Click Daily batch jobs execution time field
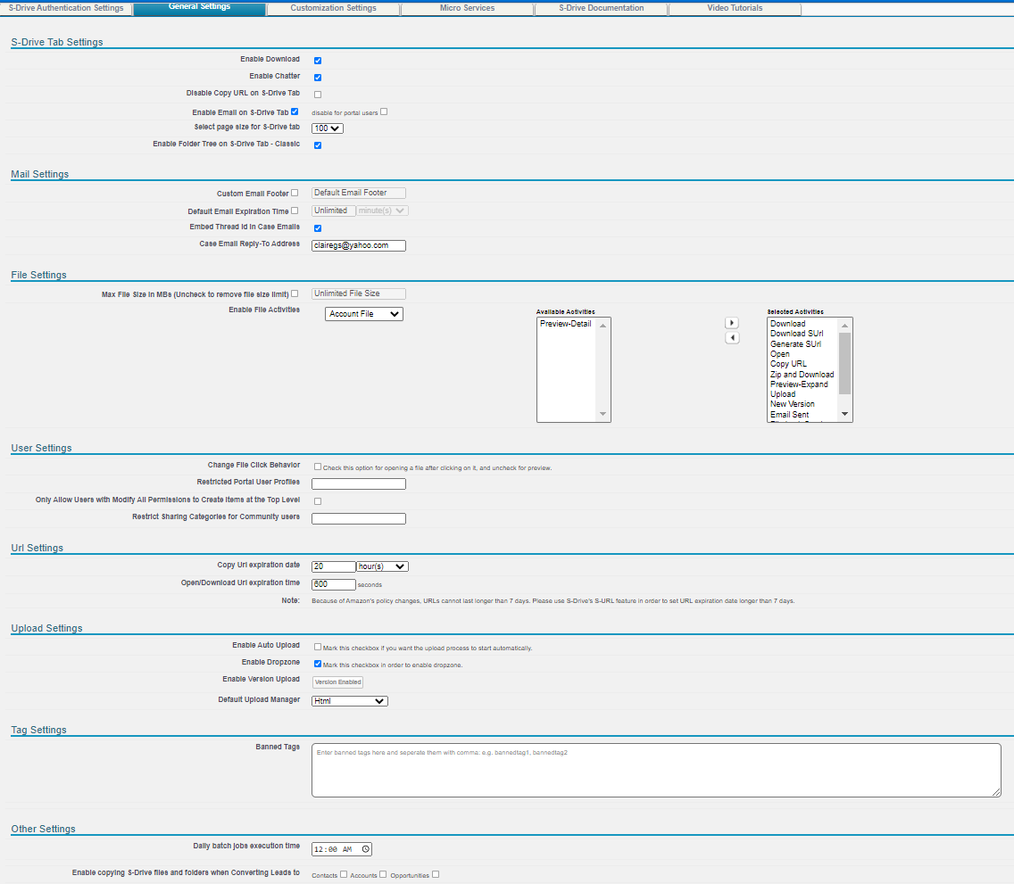 pos(342,849)
